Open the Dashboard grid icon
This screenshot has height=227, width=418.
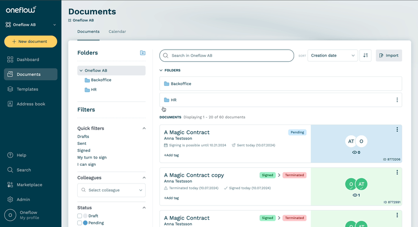click(10, 60)
